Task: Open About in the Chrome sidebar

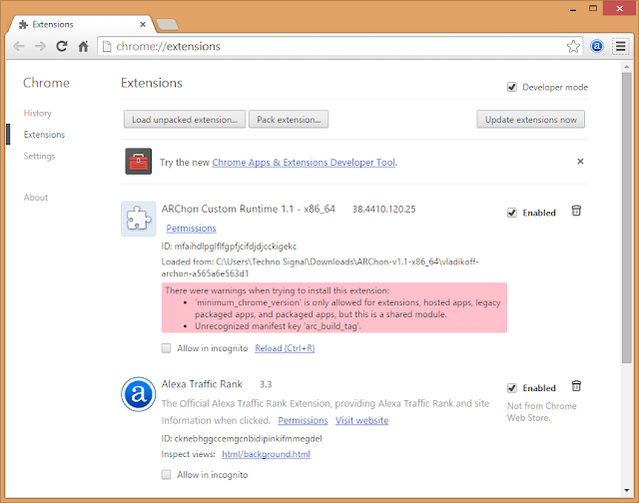Action: 36,198
